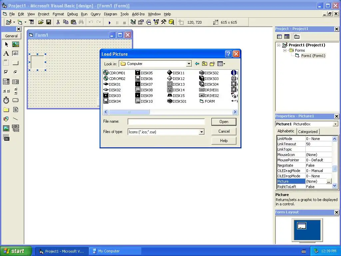Select the Shape tool in toolbox
This screenshot has width=341, height=256.
coord(6,119)
